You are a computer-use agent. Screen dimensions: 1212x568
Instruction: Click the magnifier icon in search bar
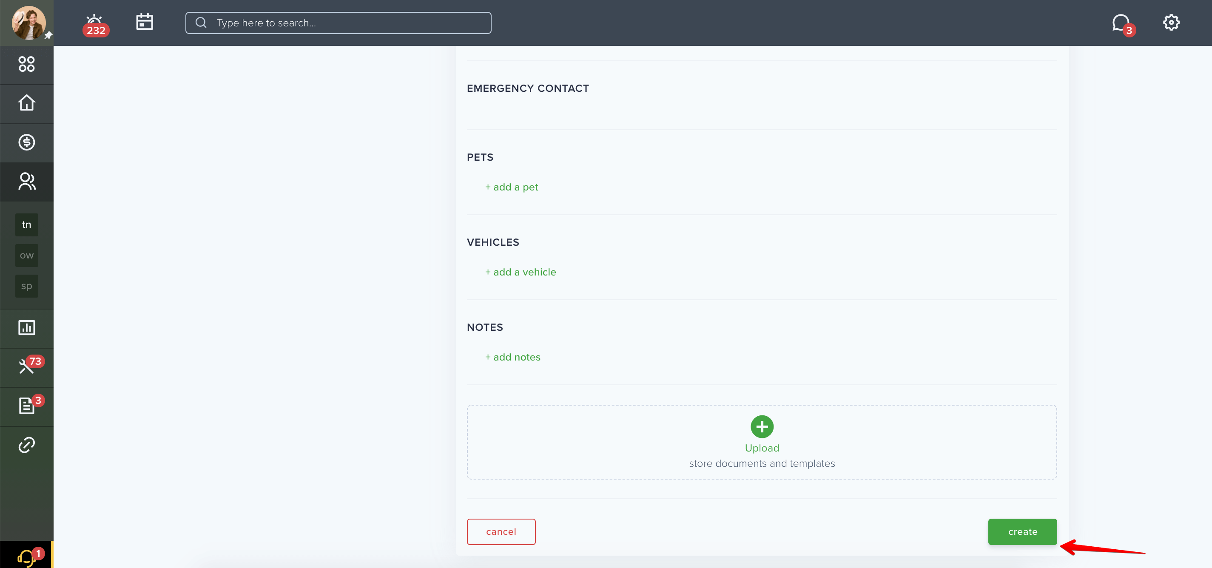[201, 23]
